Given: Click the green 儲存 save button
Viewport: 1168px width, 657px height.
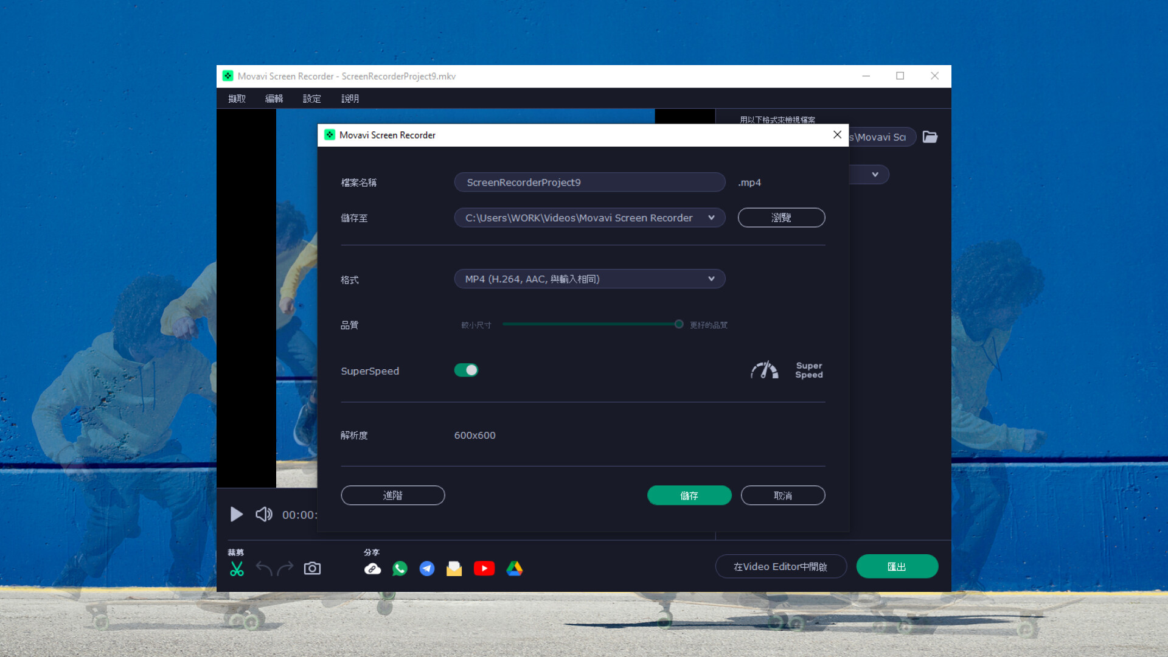Looking at the screenshot, I should pyautogui.click(x=689, y=495).
